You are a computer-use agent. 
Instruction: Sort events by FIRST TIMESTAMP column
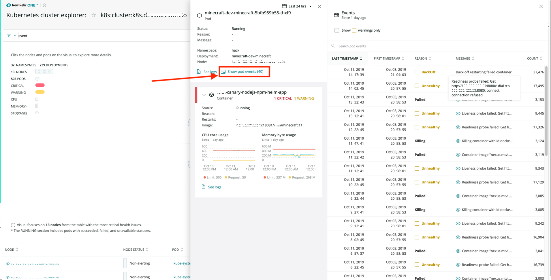click(389, 58)
